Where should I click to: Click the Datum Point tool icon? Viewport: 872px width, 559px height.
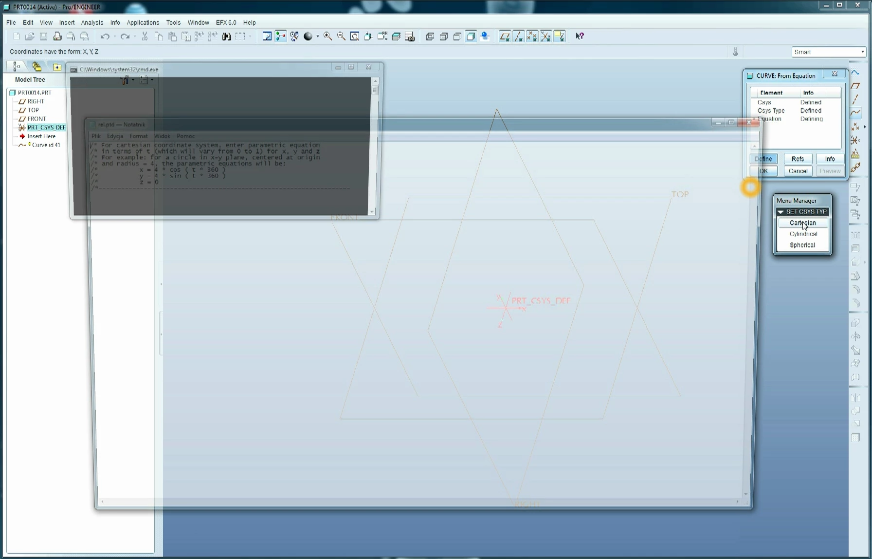pyautogui.click(x=855, y=127)
